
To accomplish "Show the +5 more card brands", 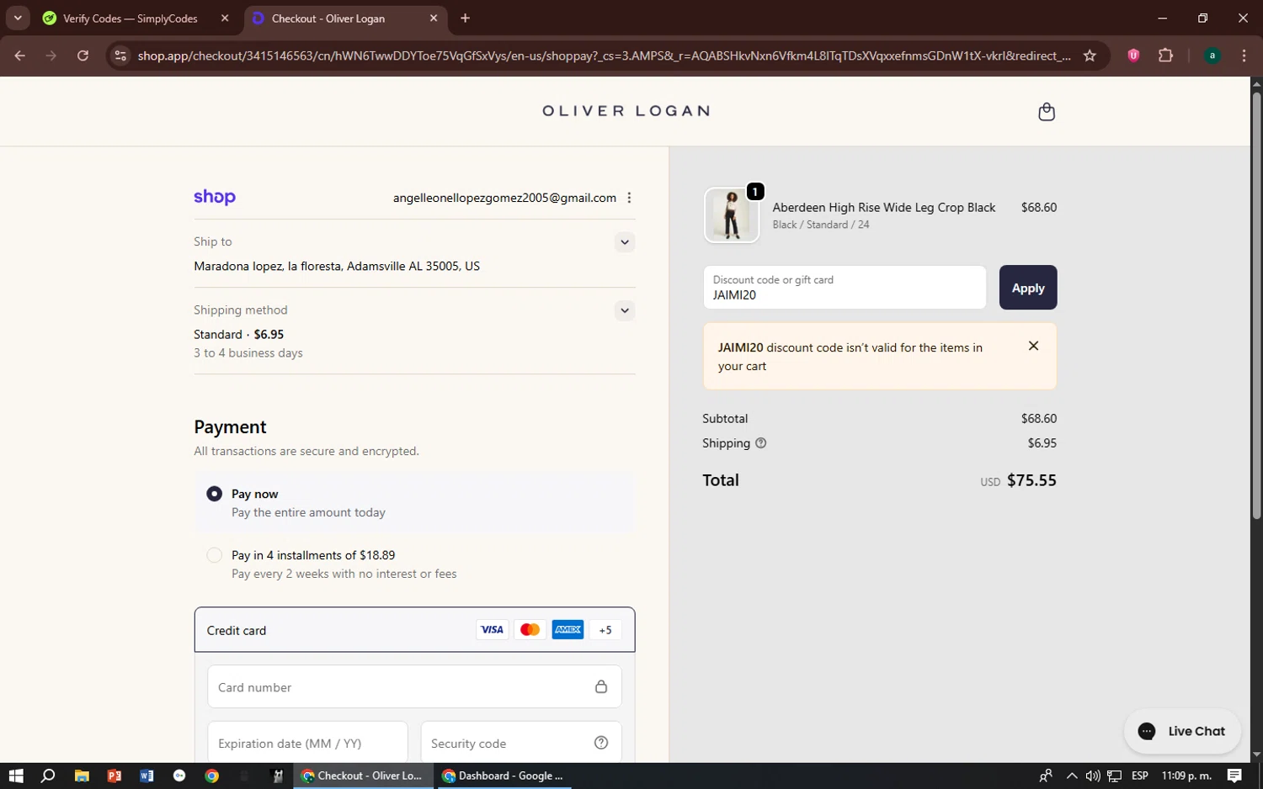I will pos(605,629).
